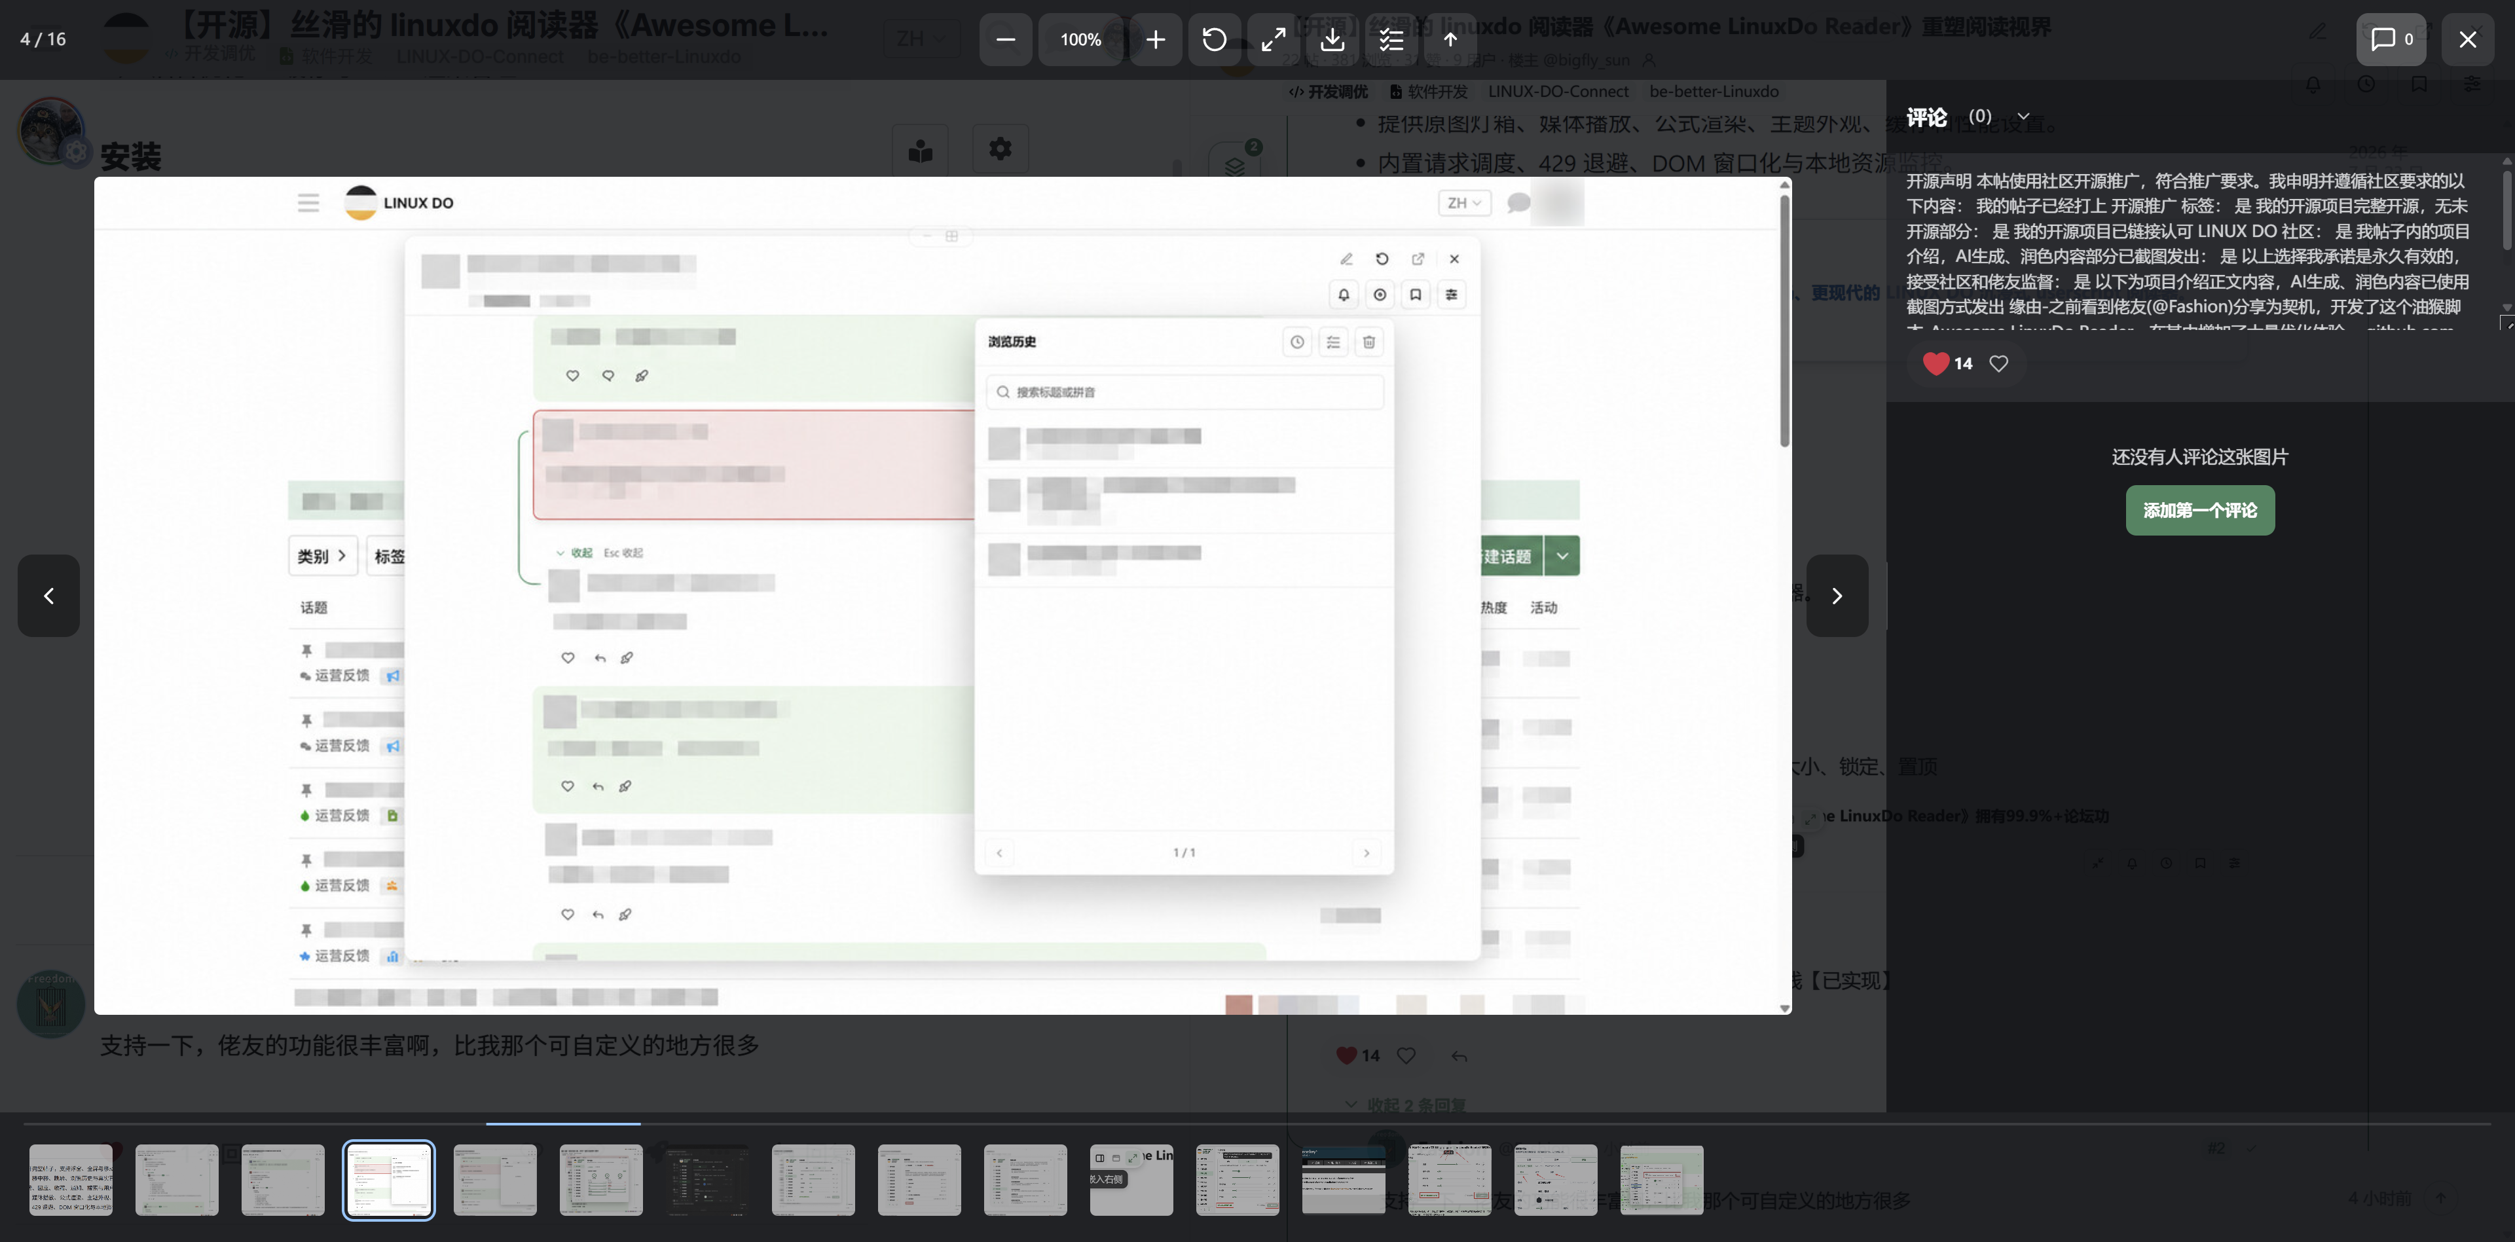
Task: Enter fullscreen via the expand arrows icon
Action: [1273, 40]
